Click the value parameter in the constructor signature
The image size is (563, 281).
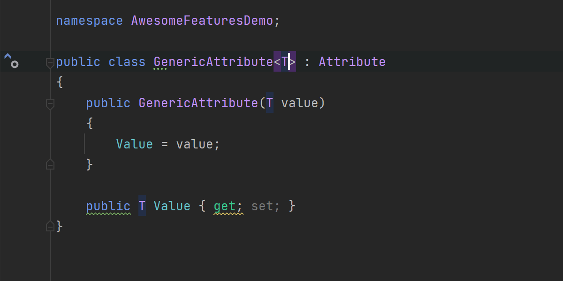[x=299, y=103]
